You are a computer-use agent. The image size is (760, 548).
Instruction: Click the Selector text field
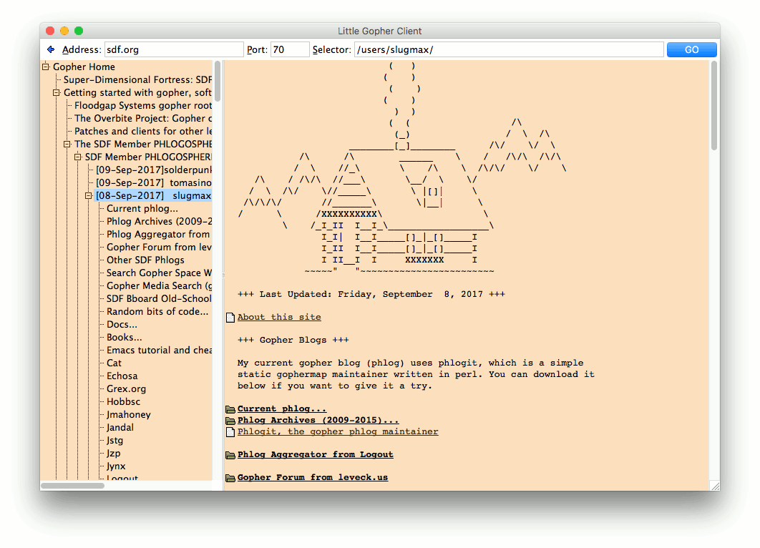(x=508, y=50)
